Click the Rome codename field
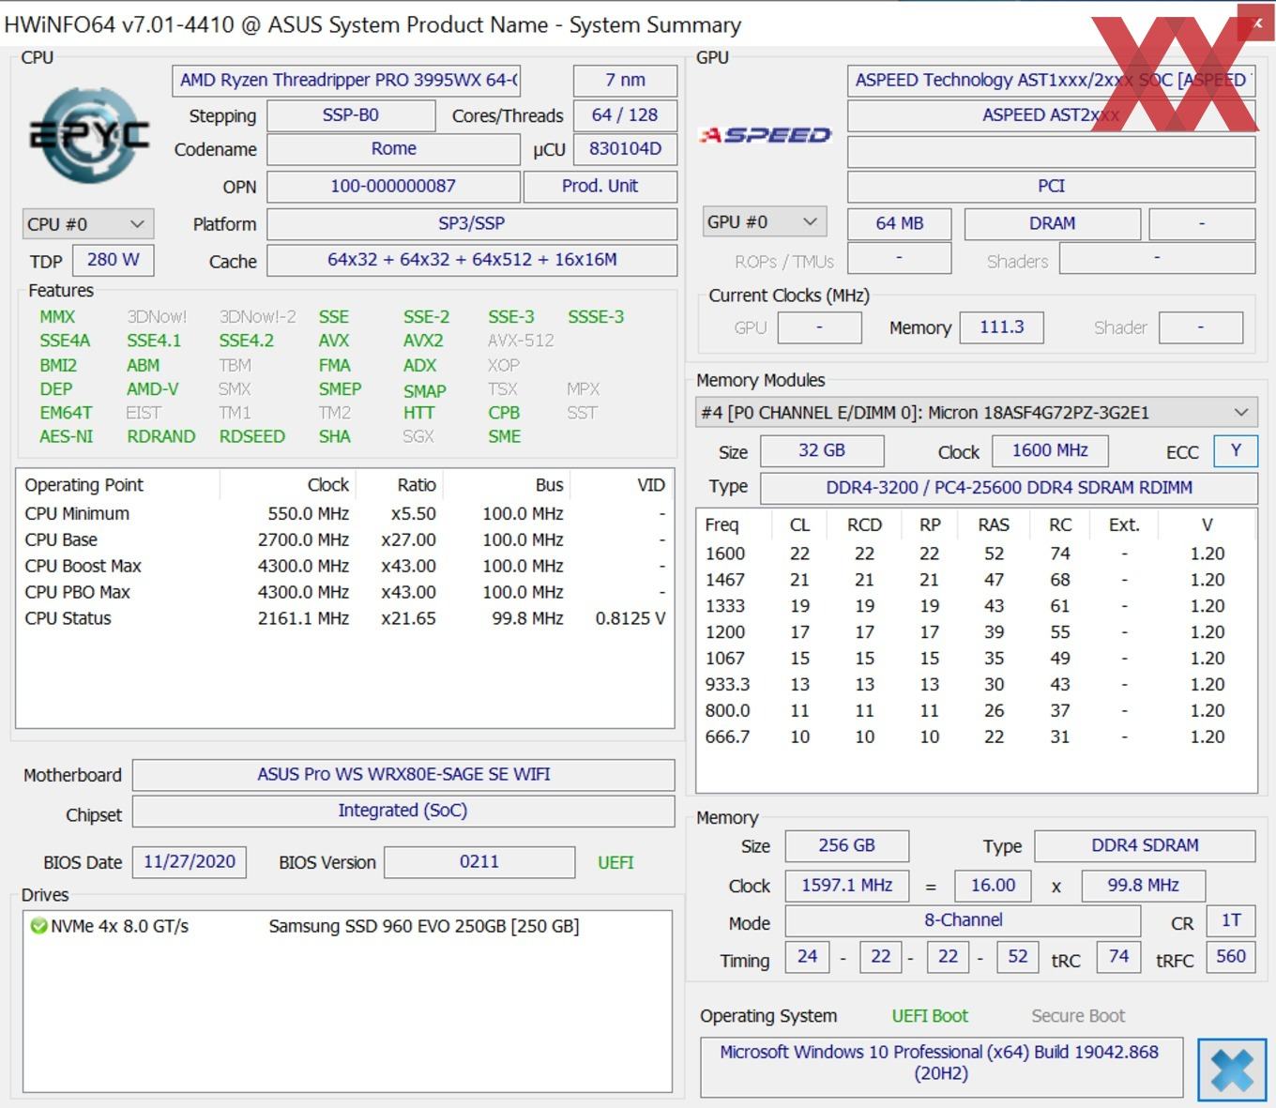The height and width of the screenshot is (1108, 1276). [x=393, y=149]
